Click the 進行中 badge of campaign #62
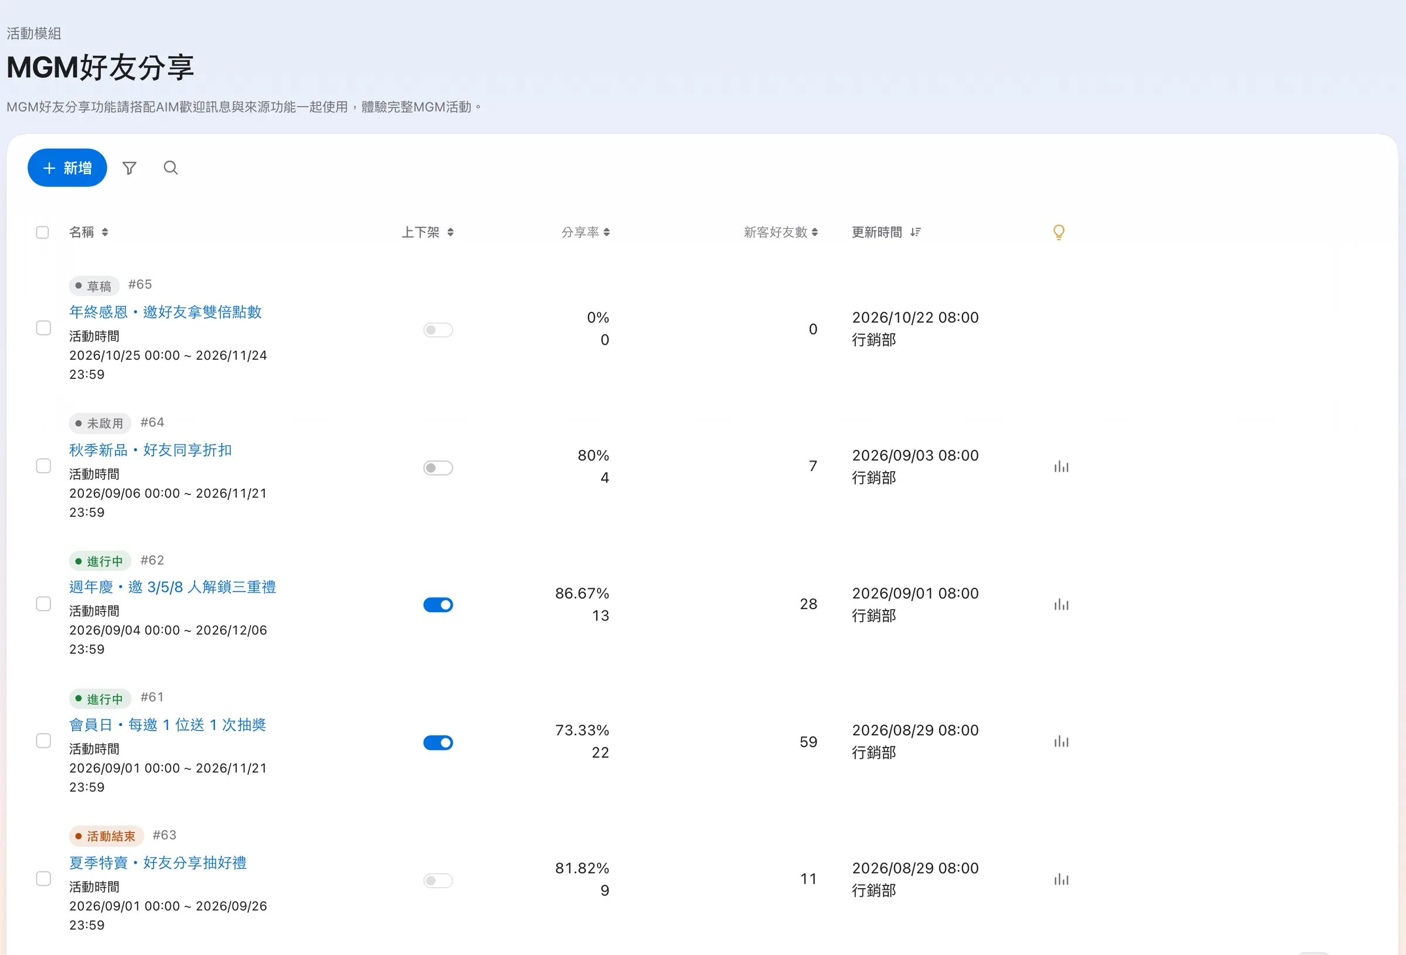Screen dimensions: 1406x955 (100, 561)
